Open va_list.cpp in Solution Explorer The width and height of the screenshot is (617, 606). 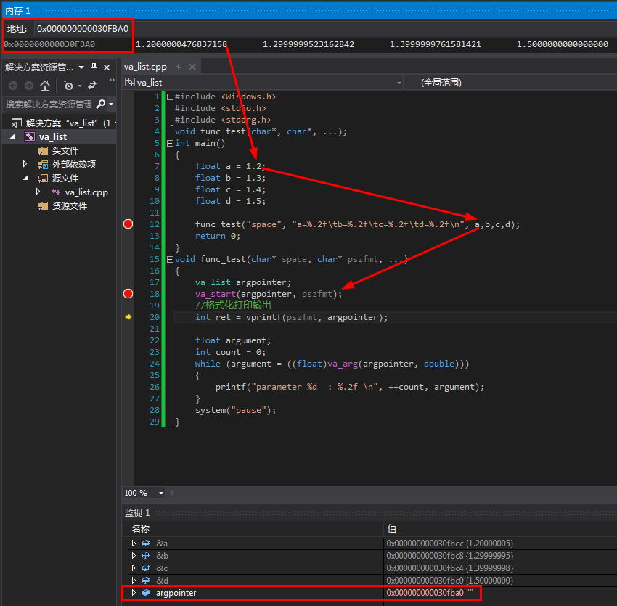tap(86, 192)
